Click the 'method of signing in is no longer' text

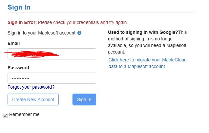click(141, 39)
